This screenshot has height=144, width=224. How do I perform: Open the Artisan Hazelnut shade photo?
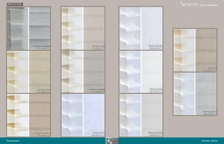coord(18,115)
